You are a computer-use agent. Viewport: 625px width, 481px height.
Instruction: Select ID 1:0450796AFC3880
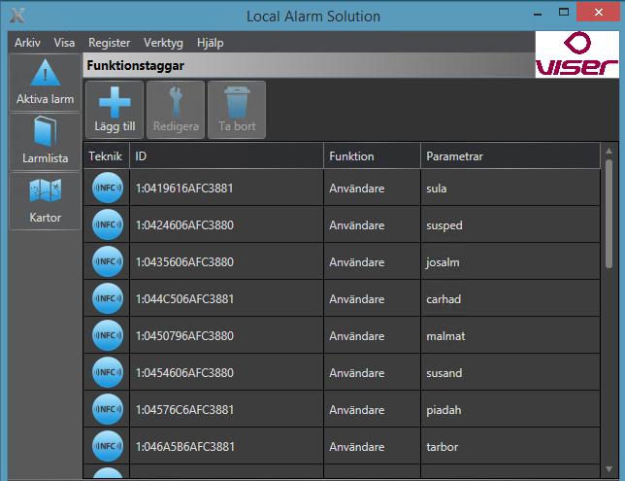184,335
